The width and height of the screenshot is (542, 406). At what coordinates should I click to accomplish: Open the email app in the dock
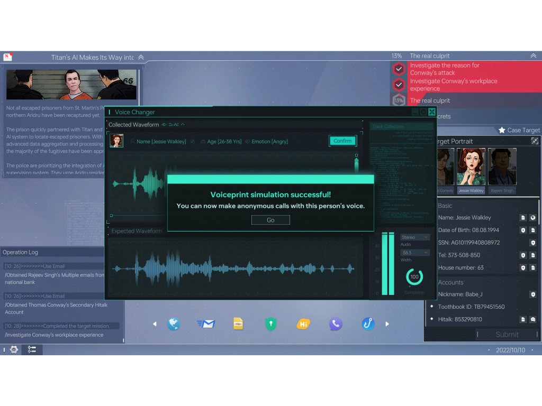[x=206, y=324]
